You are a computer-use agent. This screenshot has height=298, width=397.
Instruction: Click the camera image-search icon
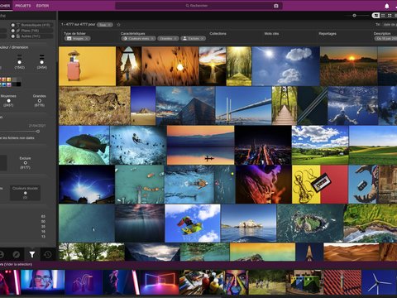(x=276, y=6)
